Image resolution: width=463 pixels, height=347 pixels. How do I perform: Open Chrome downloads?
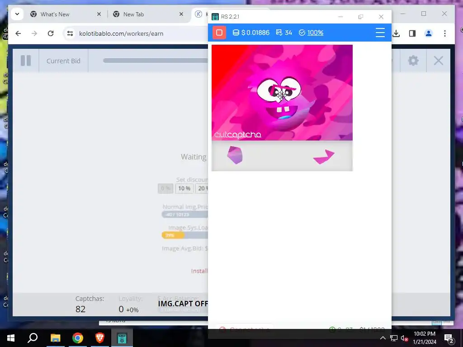coord(396,33)
